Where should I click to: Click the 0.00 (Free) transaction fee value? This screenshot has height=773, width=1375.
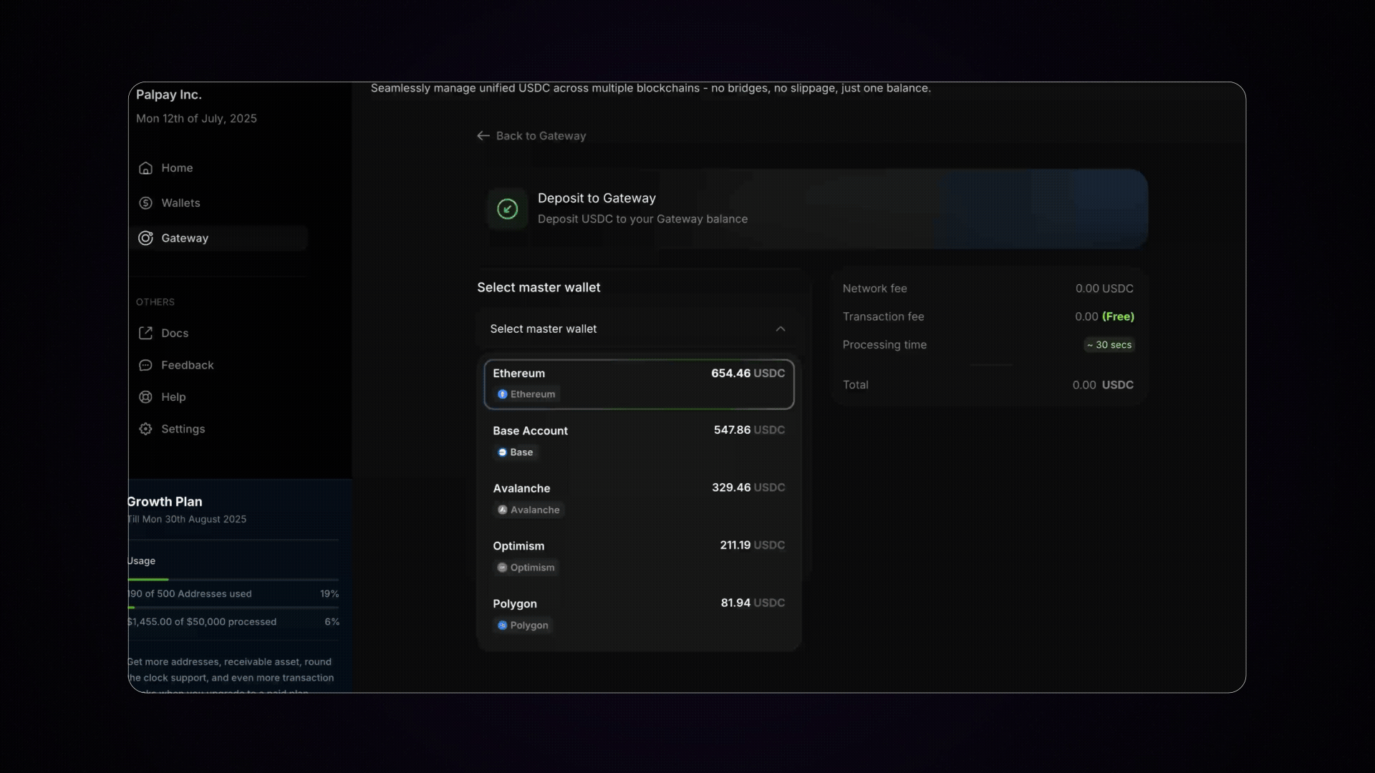[1104, 316]
